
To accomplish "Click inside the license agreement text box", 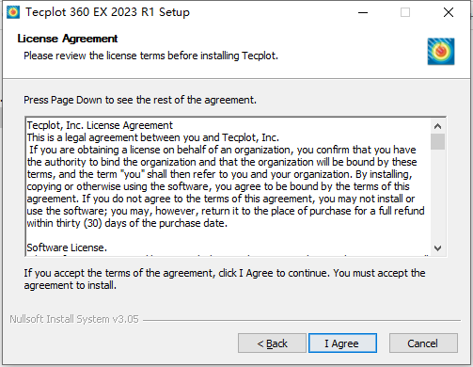I will click(229, 186).
